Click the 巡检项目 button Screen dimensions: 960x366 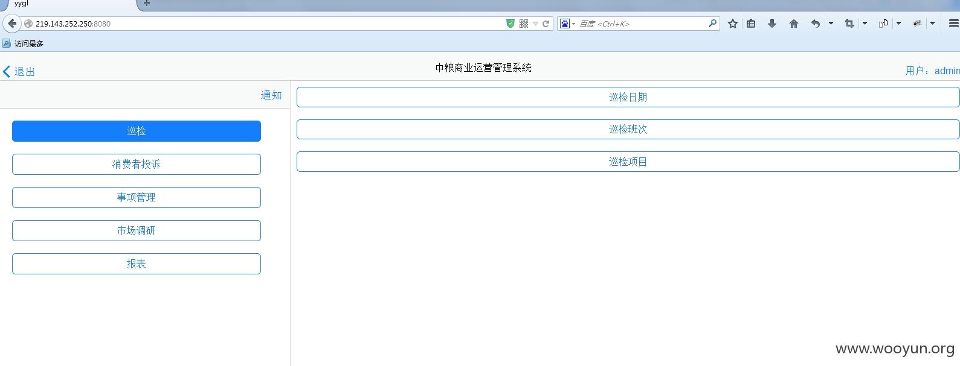628,162
